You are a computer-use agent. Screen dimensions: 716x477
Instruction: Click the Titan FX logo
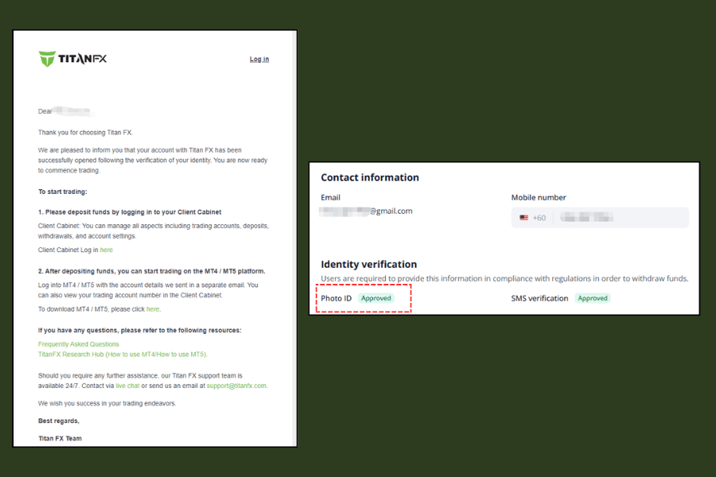click(x=72, y=59)
